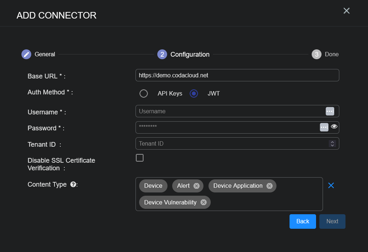
Task: Click the Content Type help question mark icon
Action: (x=73, y=184)
